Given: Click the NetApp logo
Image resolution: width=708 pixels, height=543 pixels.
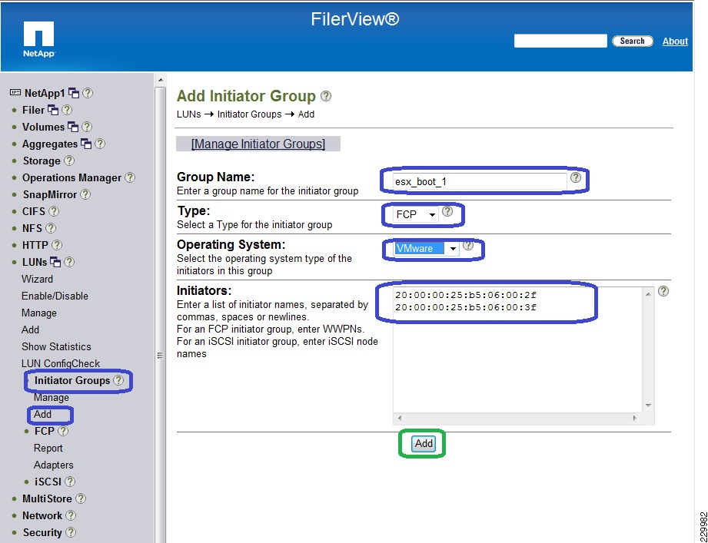Looking at the screenshot, I should pyautogui.click(x=39, y=39).
